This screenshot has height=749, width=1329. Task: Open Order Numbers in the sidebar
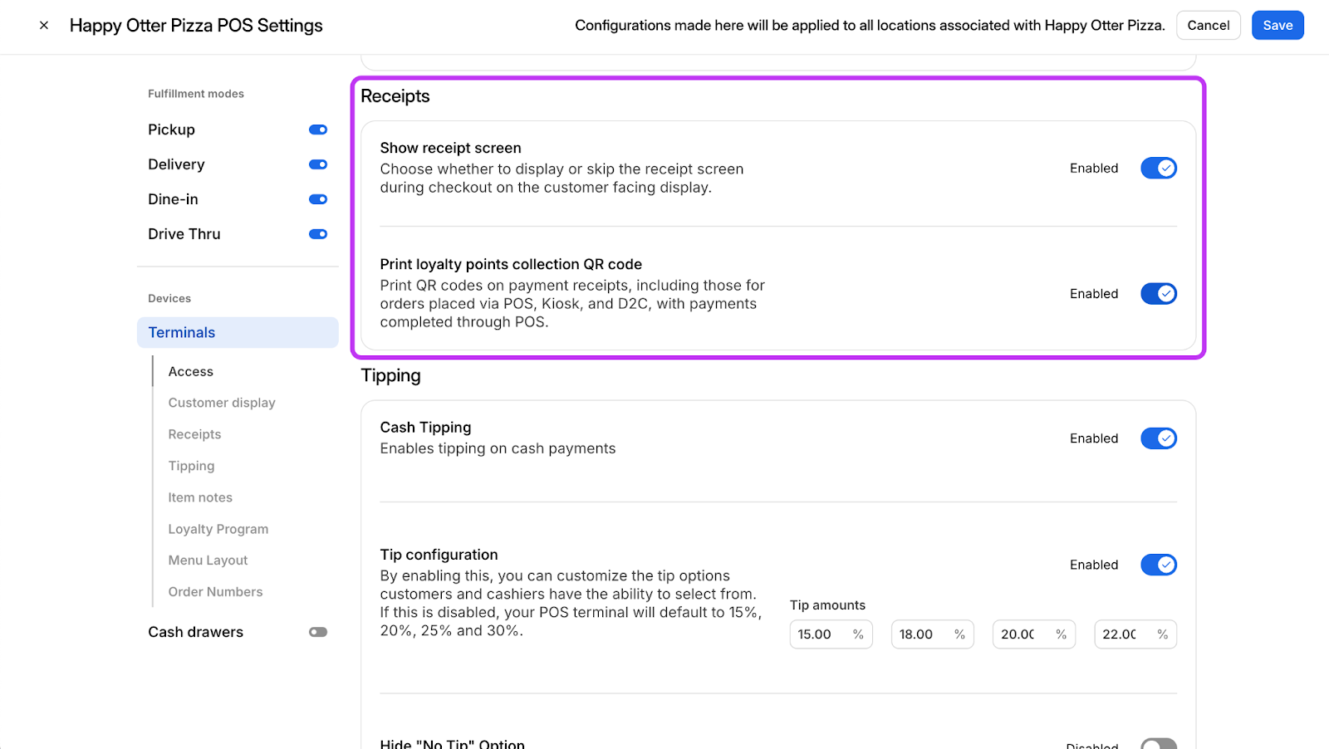point(215,592)
